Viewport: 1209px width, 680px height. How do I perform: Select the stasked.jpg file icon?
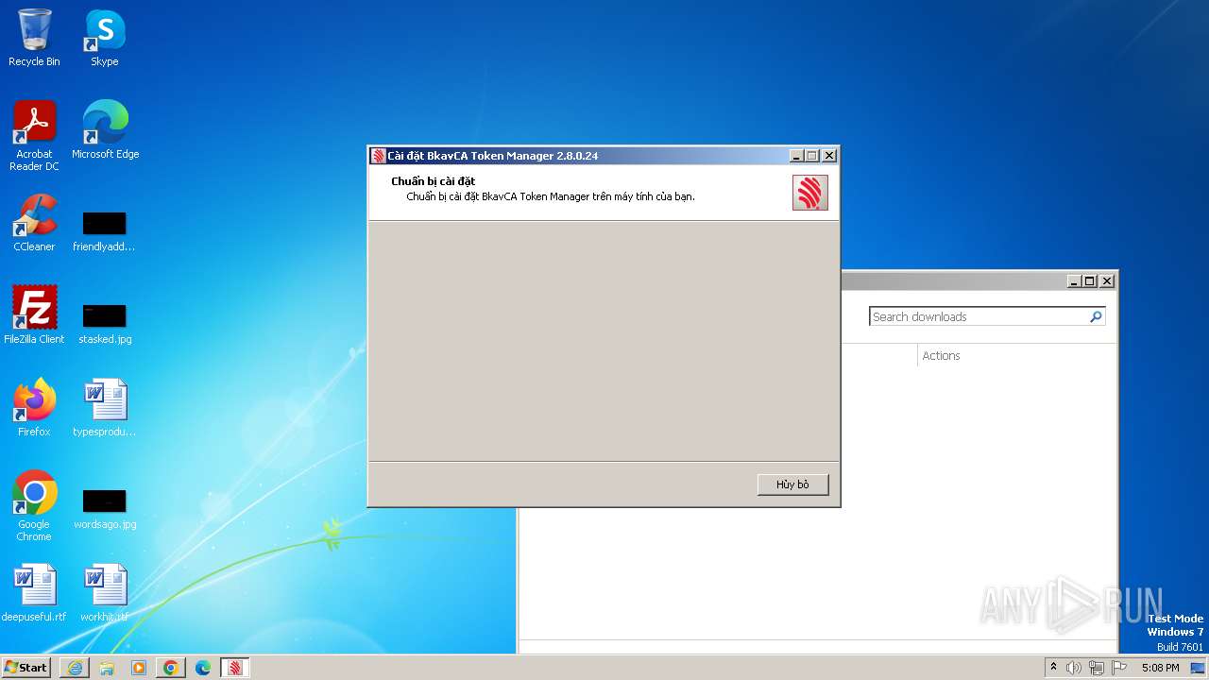pyautogui.click(x=104, y=324)
